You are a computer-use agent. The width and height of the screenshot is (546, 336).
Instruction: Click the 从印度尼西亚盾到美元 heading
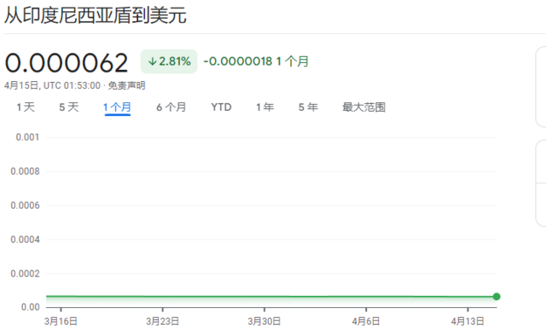[96, 15]
